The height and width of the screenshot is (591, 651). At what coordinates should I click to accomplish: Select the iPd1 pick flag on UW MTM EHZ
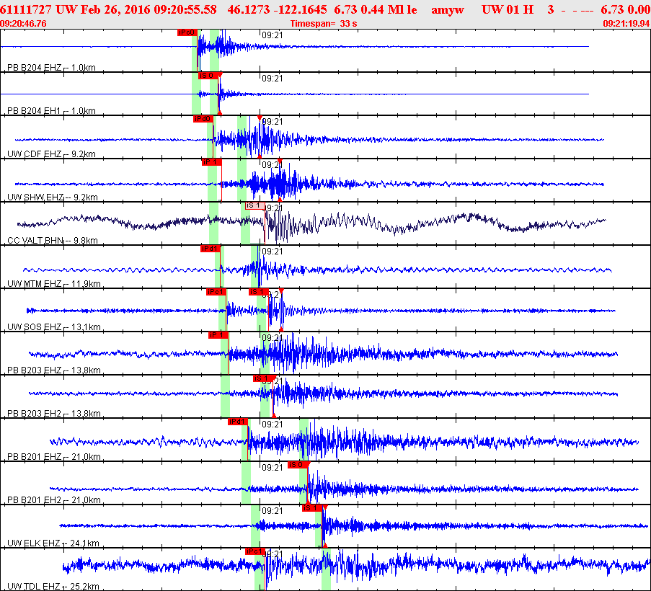point(211,249)
